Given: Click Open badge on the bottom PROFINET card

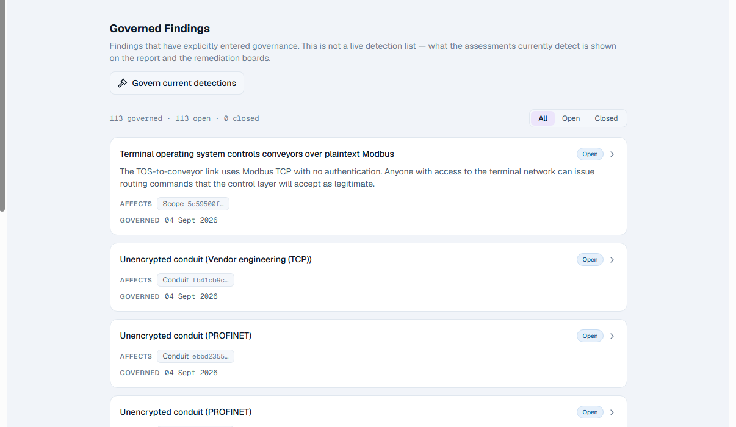Looking at the screenshot, I should tap(590, 412).
